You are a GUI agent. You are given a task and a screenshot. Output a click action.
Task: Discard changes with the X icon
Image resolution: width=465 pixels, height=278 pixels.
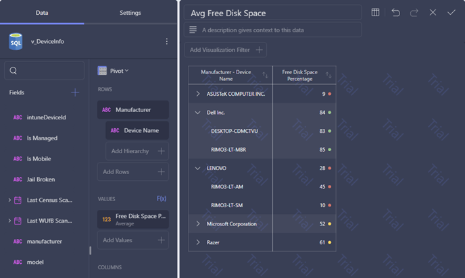433,12
